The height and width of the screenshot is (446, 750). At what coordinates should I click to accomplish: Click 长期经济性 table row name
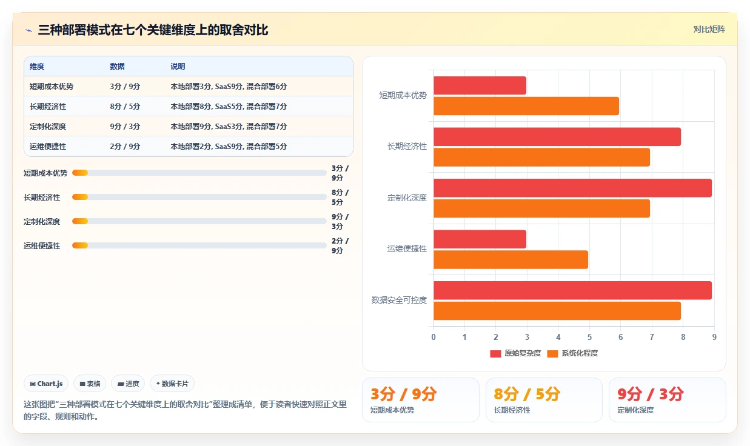click(48, 107)
